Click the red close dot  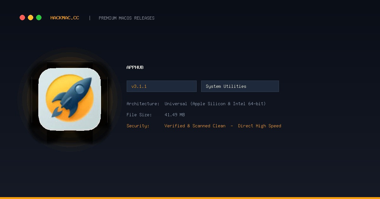tap(22, 18)
